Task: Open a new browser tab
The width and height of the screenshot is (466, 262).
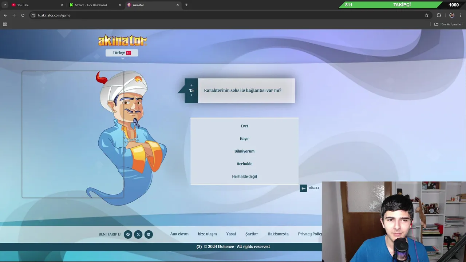Action: coord(186,5)
